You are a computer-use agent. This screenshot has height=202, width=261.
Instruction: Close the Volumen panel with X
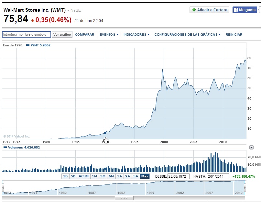[x=251, y=148]
